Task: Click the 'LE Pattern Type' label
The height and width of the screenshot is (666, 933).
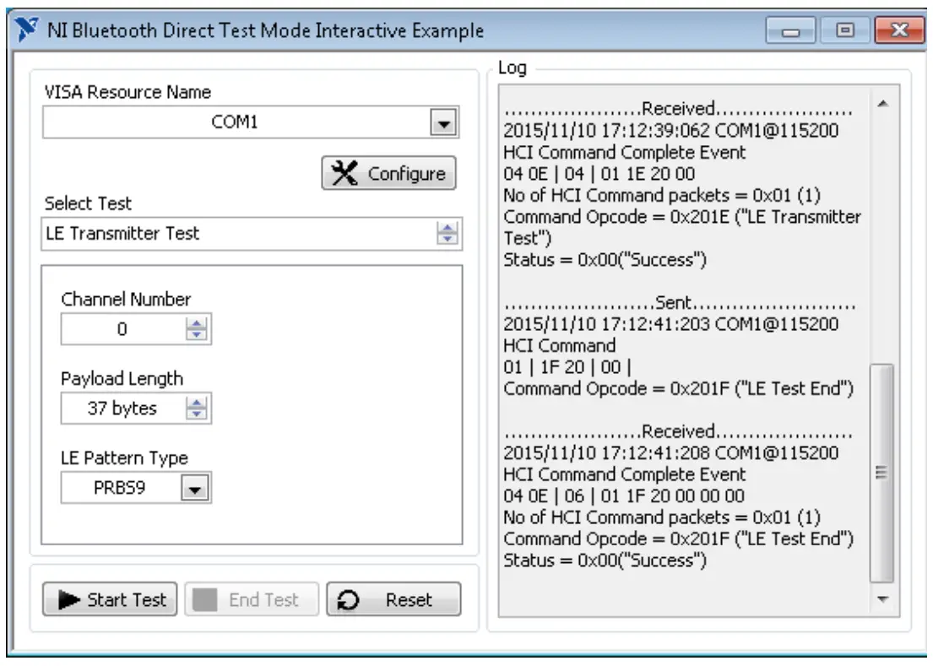Action: point(124,458)
